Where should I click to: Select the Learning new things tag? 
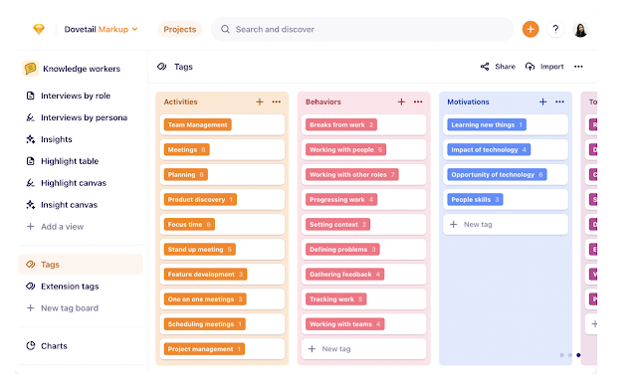pyautogui.click(x=487, y=124)
